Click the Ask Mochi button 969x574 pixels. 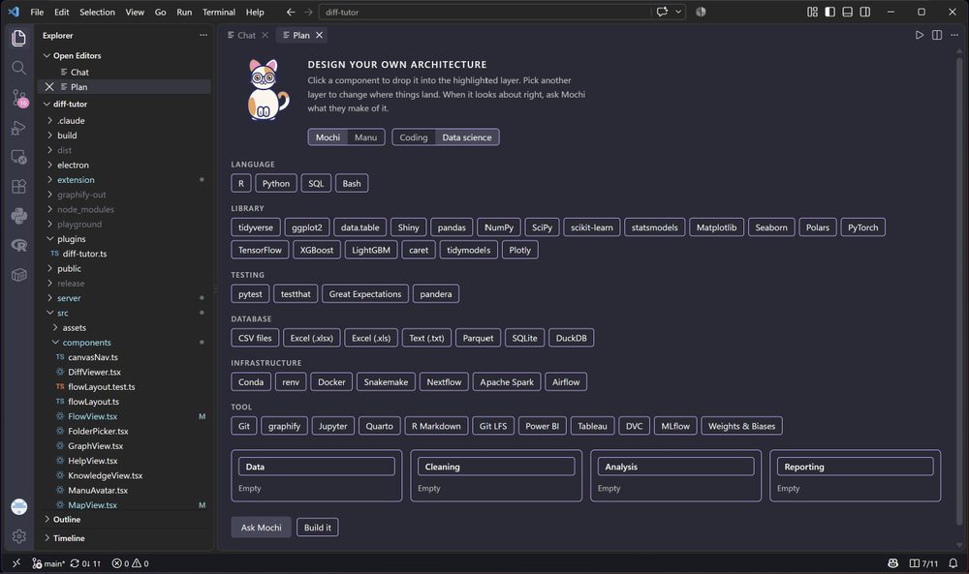[x=261, y=528]
